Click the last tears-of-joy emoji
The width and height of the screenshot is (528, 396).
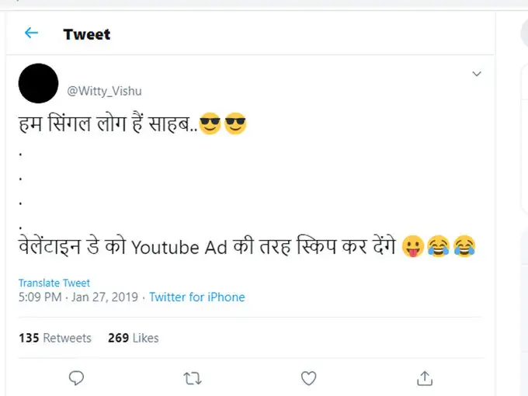point(464,248)
